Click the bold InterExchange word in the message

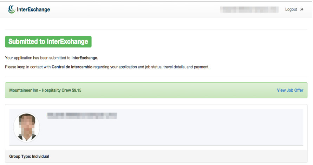(x=85, y=58)
